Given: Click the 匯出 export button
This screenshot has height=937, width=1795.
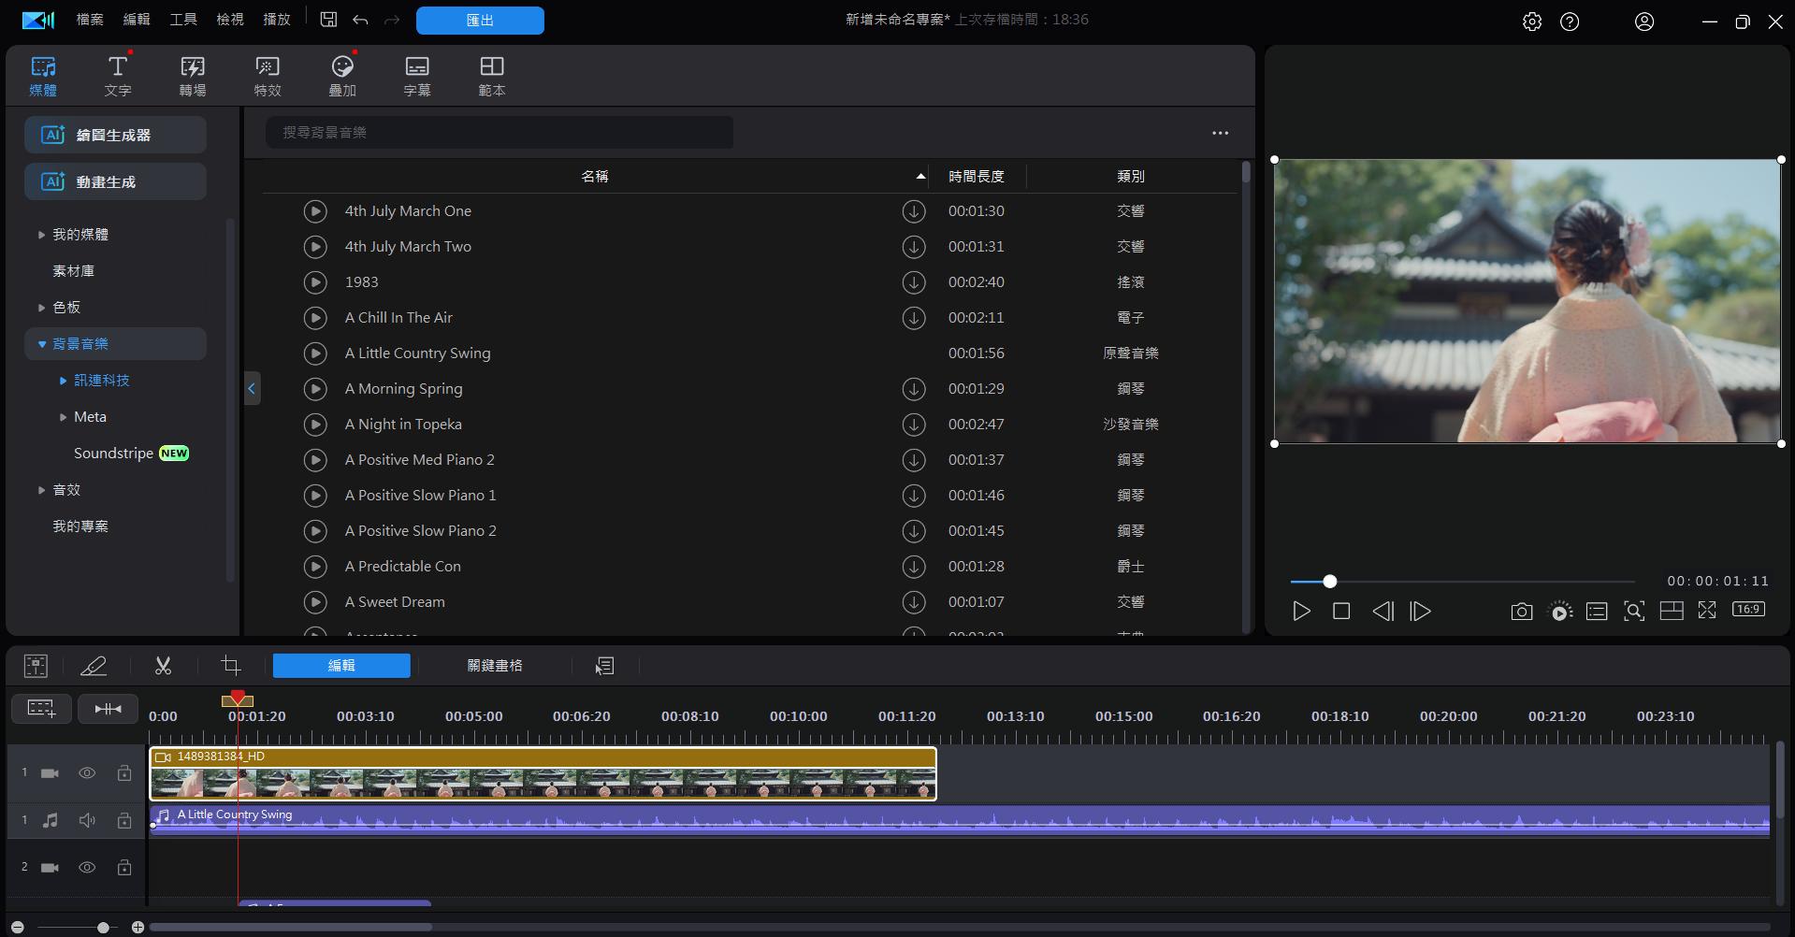Looking at the screenshot, I should [480, 21].
